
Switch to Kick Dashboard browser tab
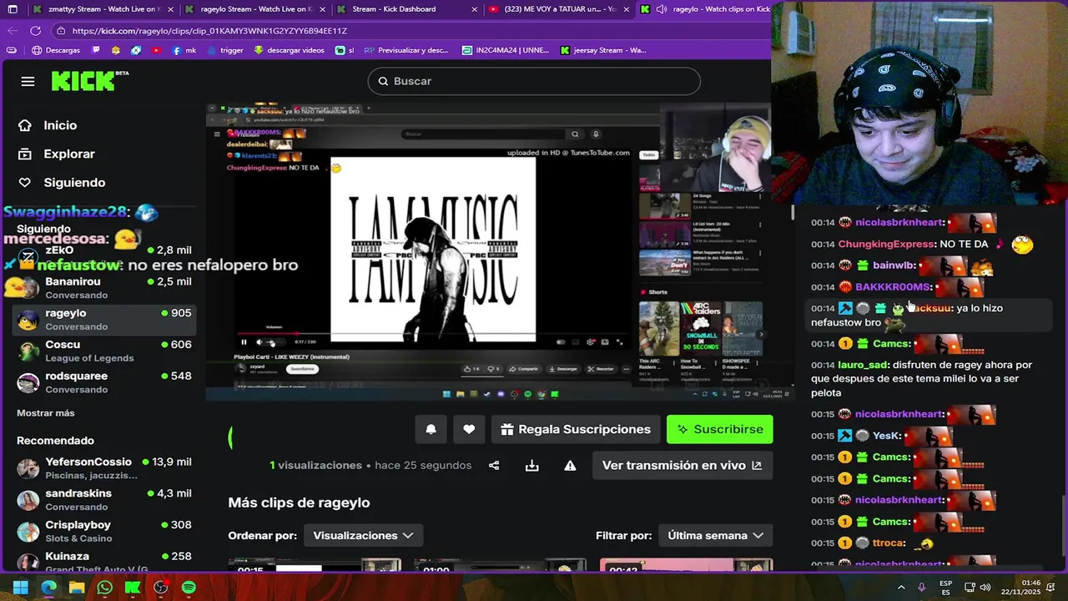coord(409,9)
